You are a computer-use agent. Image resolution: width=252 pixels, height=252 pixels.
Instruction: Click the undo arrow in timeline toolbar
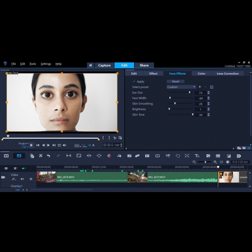pos(48,156)
